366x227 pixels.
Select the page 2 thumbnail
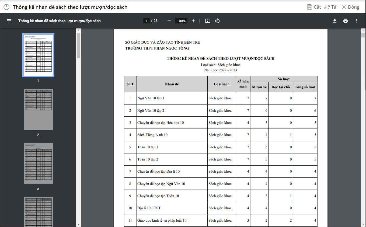(x=38, y=109)
